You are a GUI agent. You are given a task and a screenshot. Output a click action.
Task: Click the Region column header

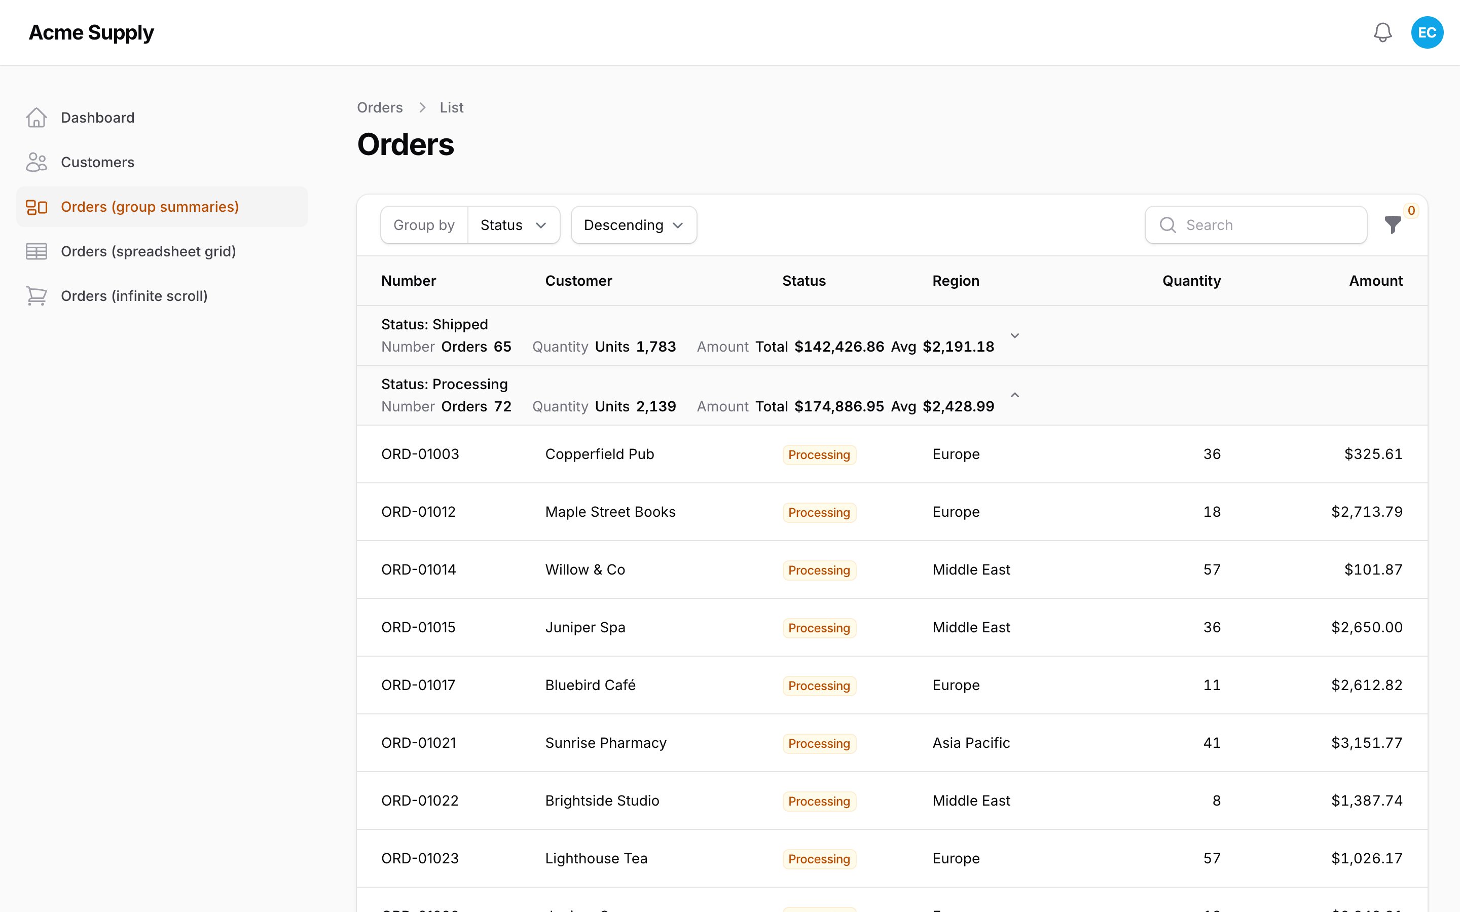pos(956,281)
